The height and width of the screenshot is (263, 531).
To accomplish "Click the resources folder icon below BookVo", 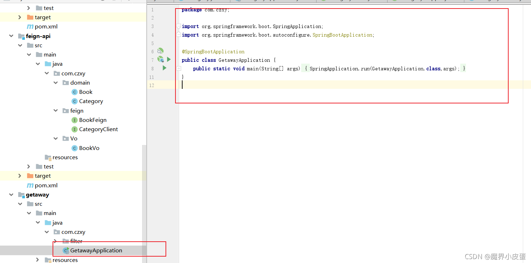I will click(48, 157).
